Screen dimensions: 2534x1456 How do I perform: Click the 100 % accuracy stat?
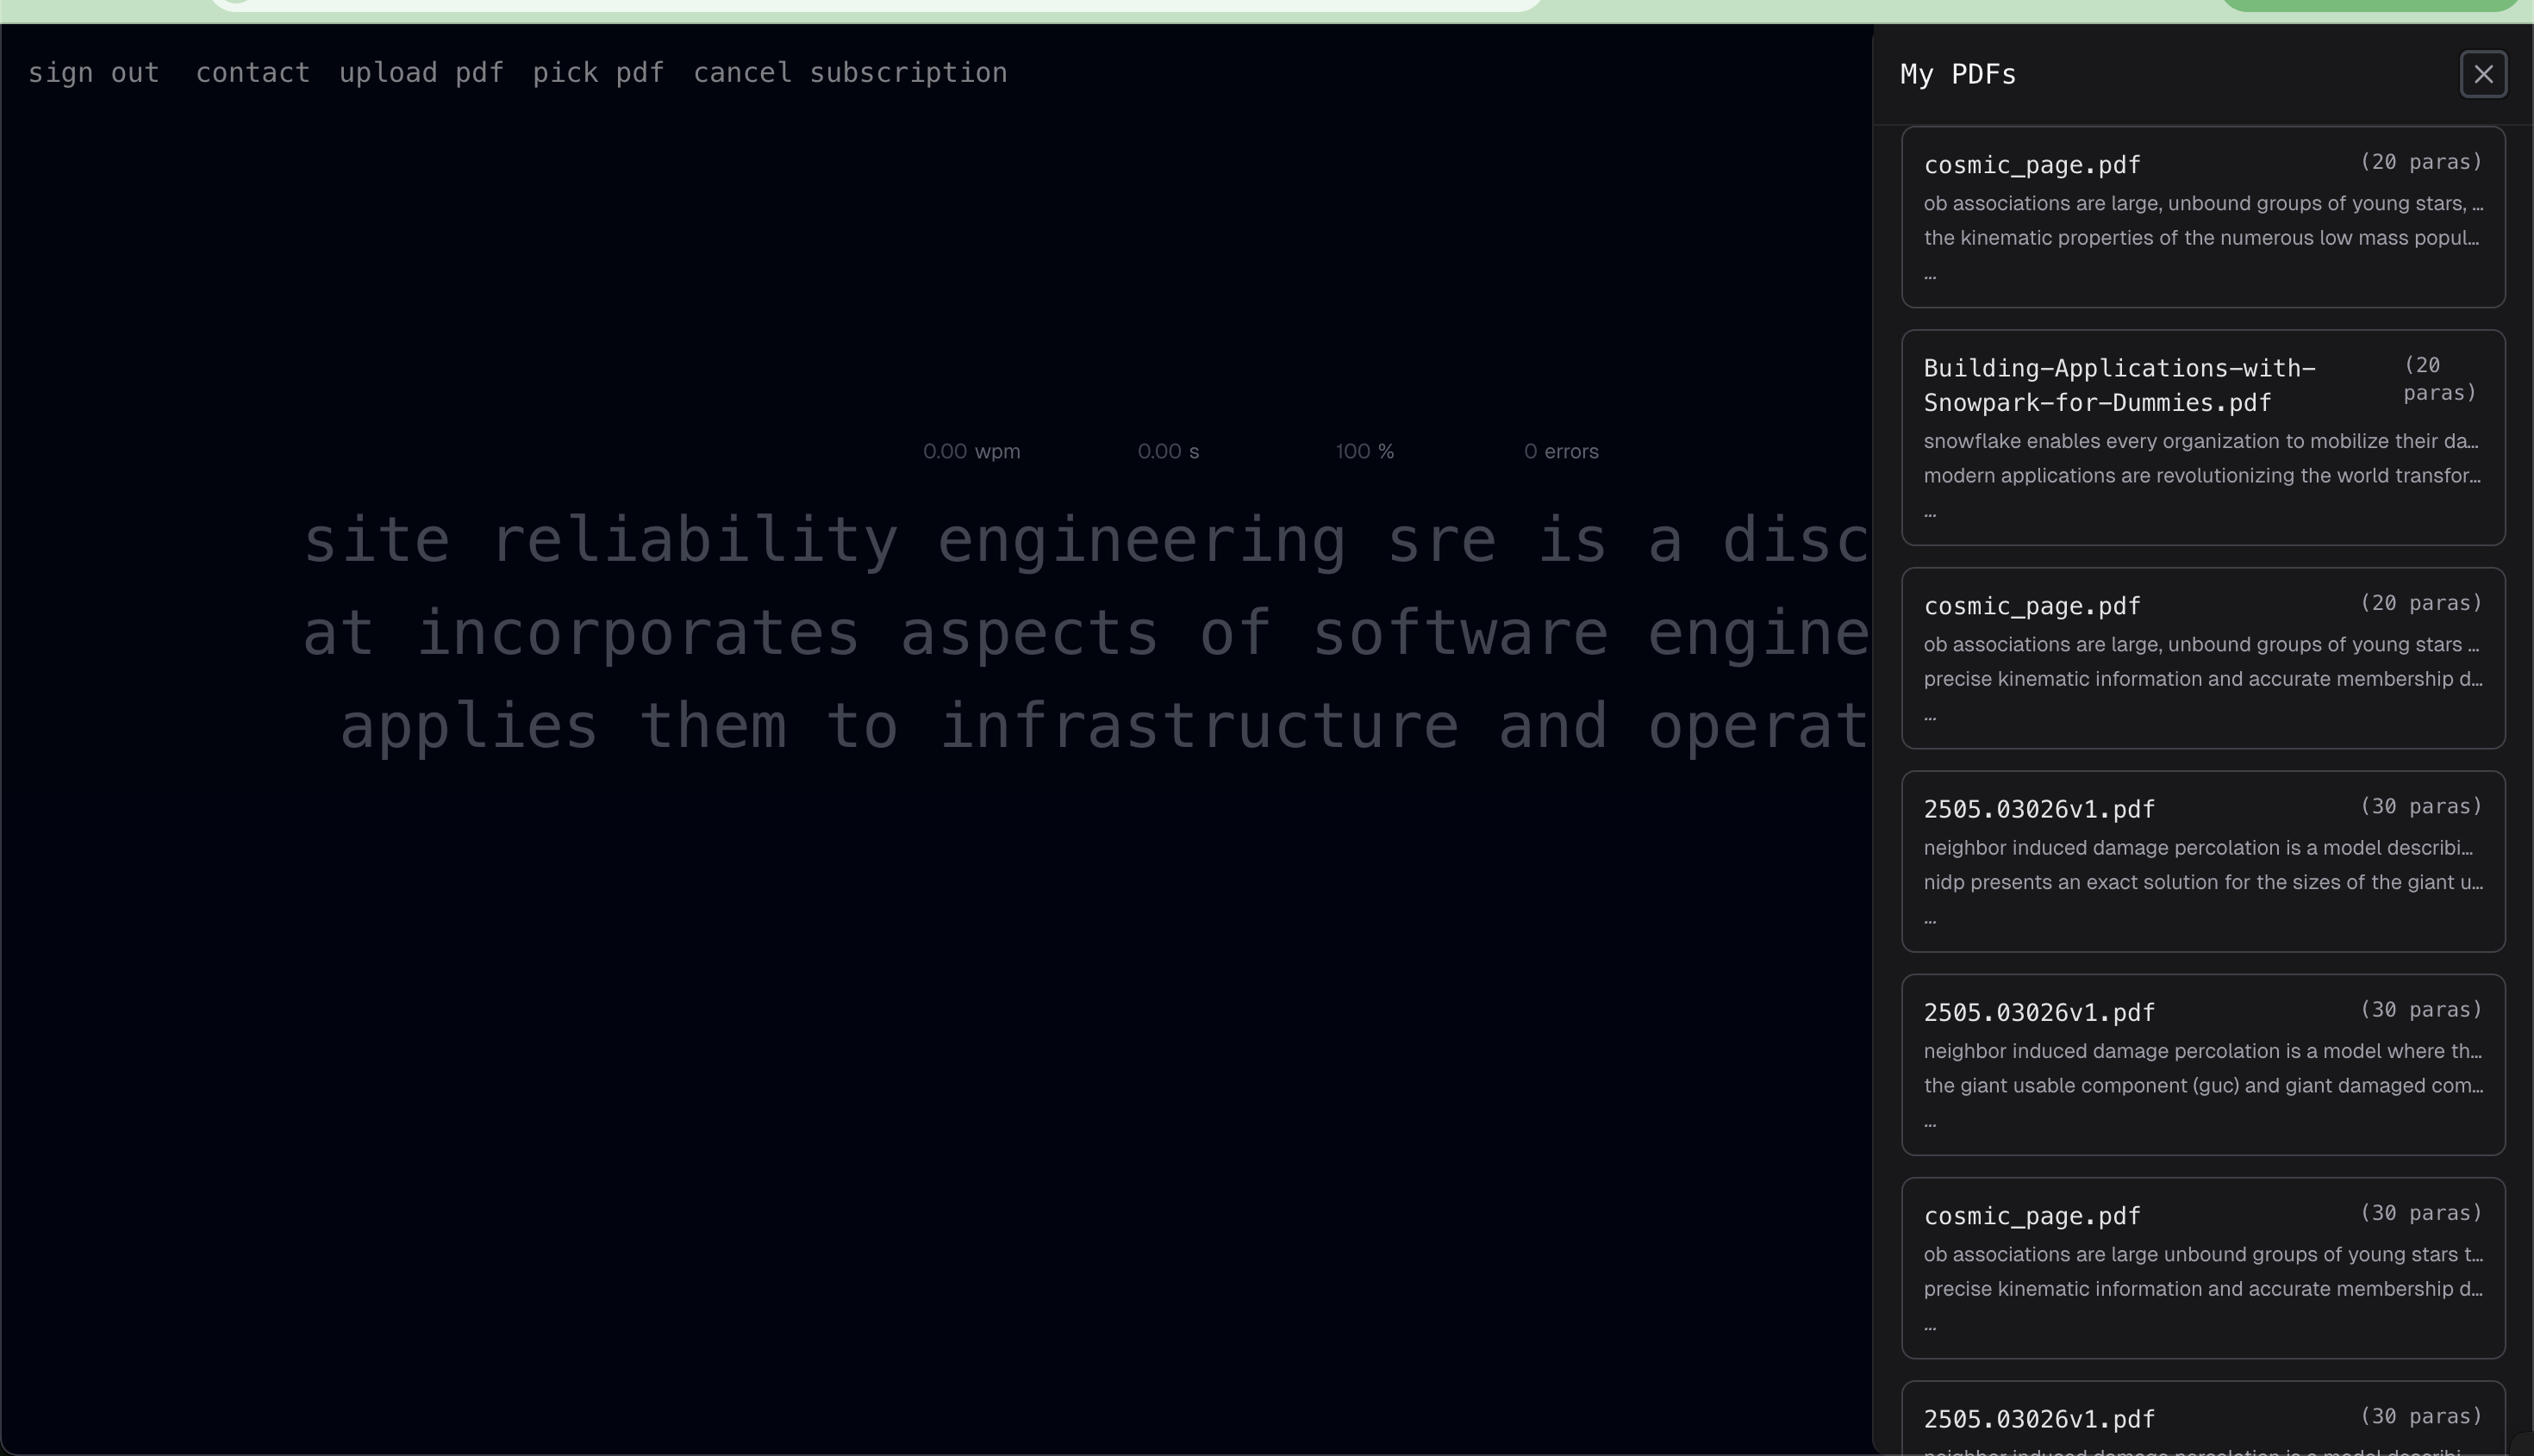tap(1364, 451)
